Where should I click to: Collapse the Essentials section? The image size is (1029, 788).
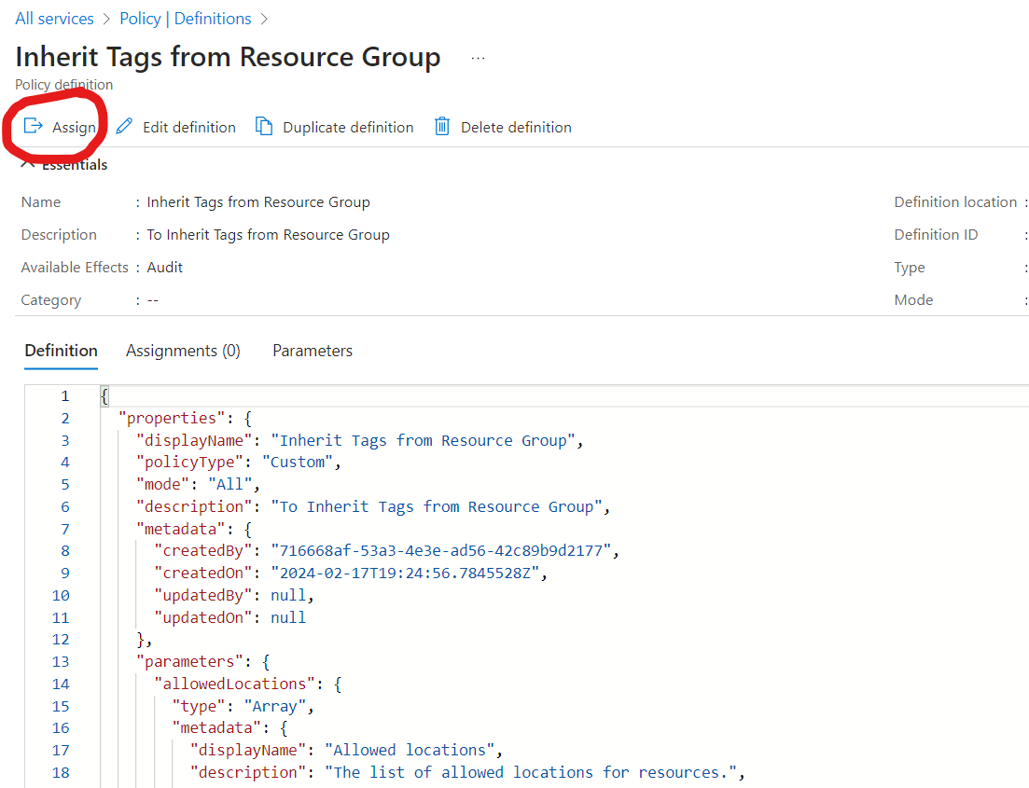[28, 165]
